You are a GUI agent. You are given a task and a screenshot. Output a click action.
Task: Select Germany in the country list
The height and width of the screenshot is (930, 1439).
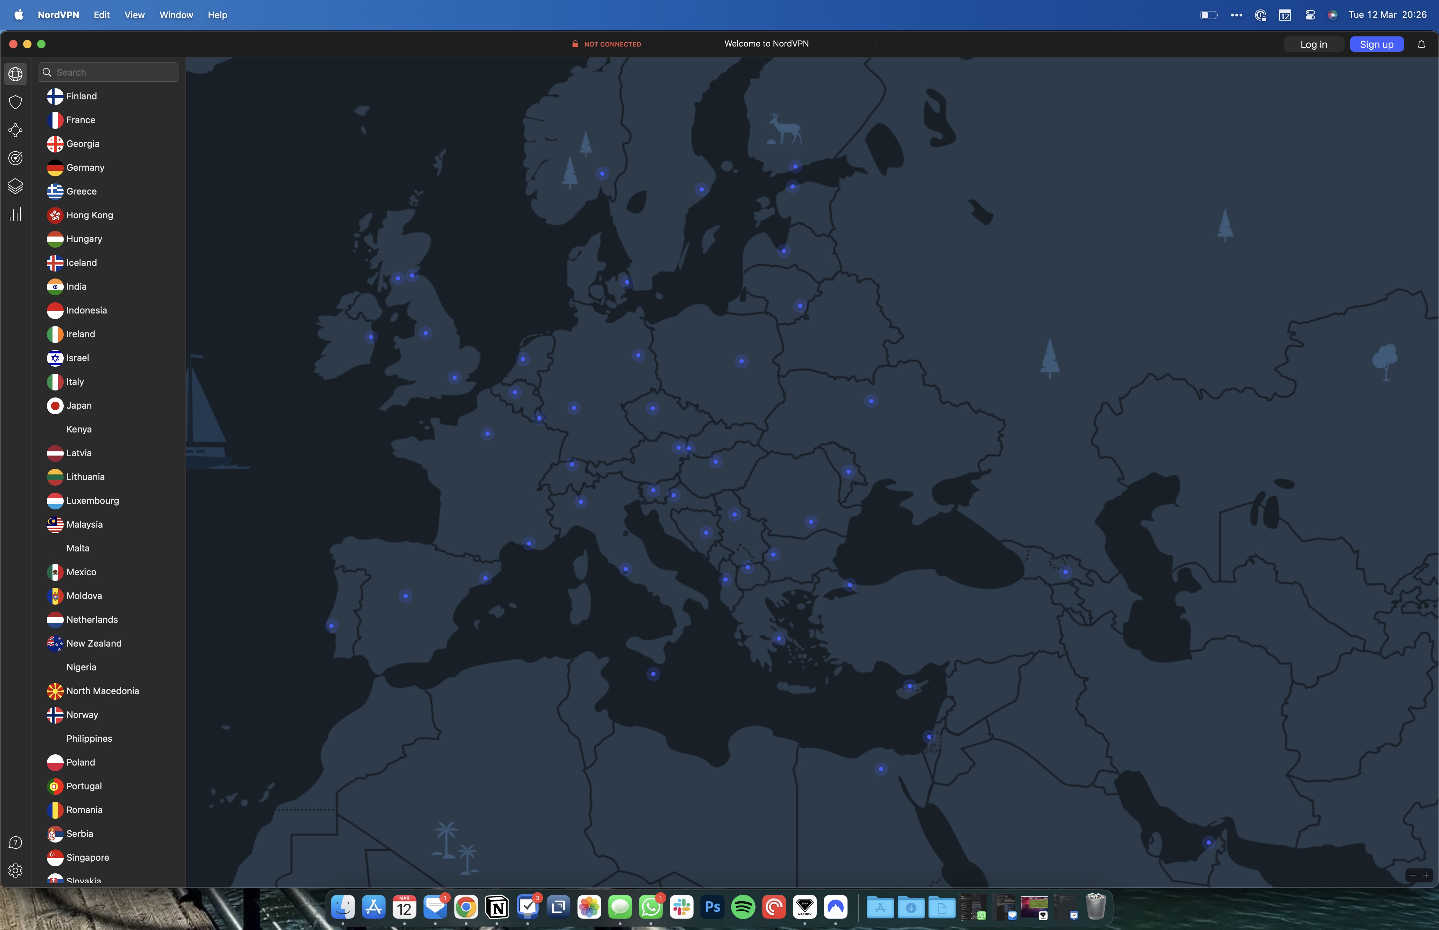point(85,167)
